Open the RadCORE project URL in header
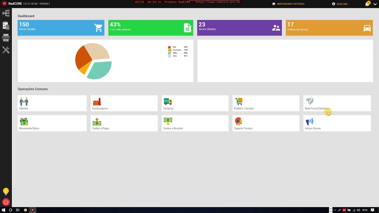The image size is (379, 213). [x=218, y=2]
